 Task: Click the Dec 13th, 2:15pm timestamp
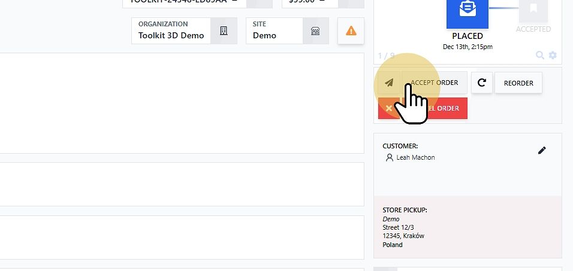pos(468,47)
